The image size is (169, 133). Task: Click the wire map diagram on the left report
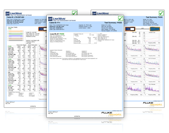point(16,36)
